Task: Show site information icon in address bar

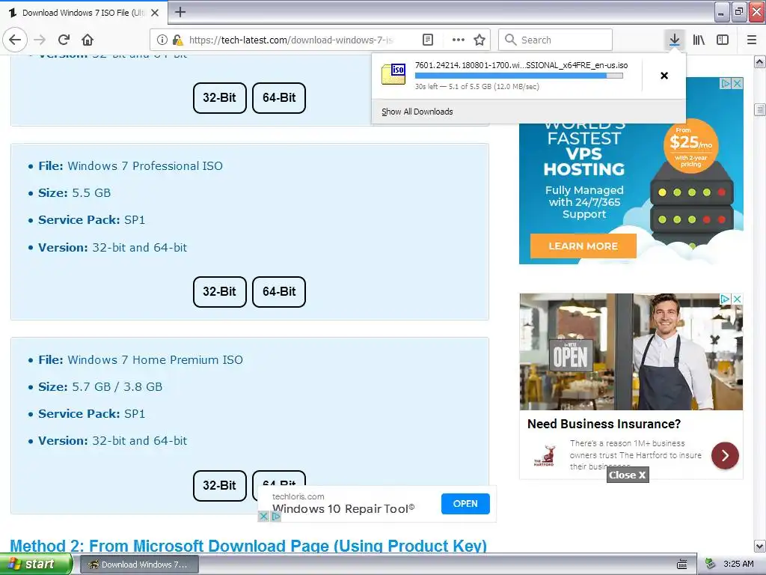Action: pos(162,40)
